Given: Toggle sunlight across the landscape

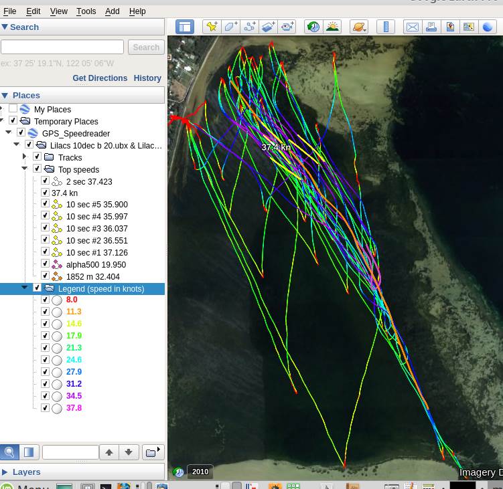Looking at the screenshot, I should pyautogui.click(x=332, y=27).
